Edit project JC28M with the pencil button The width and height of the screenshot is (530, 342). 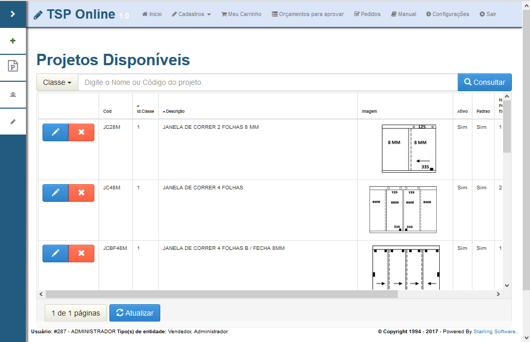click(55, 132)
